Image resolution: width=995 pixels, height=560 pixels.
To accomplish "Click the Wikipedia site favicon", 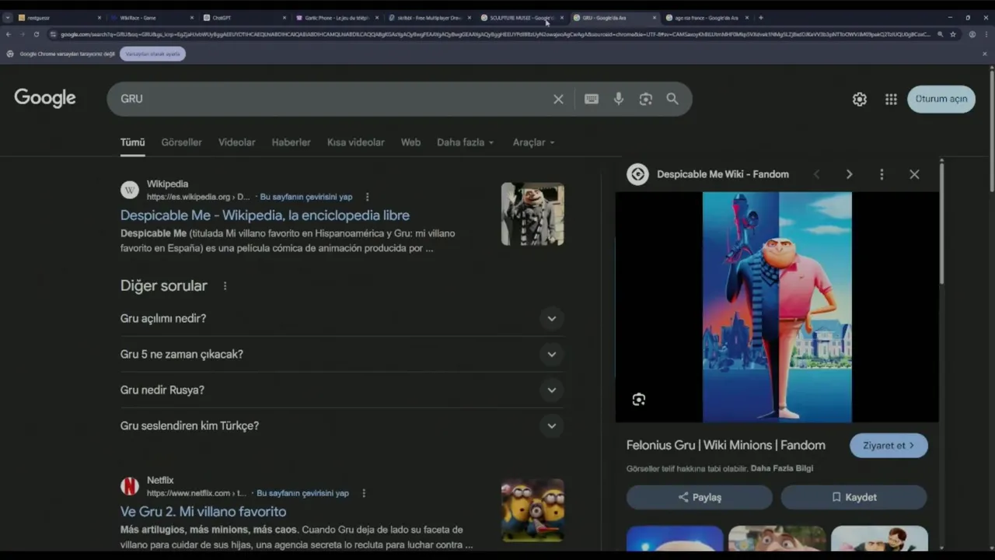I will click(x=130, y=190).
